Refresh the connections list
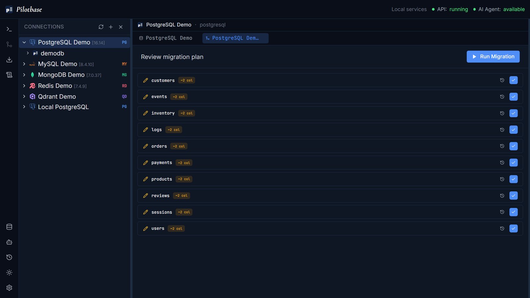Viewport: 530px width, 298px height. click(101, 27)
